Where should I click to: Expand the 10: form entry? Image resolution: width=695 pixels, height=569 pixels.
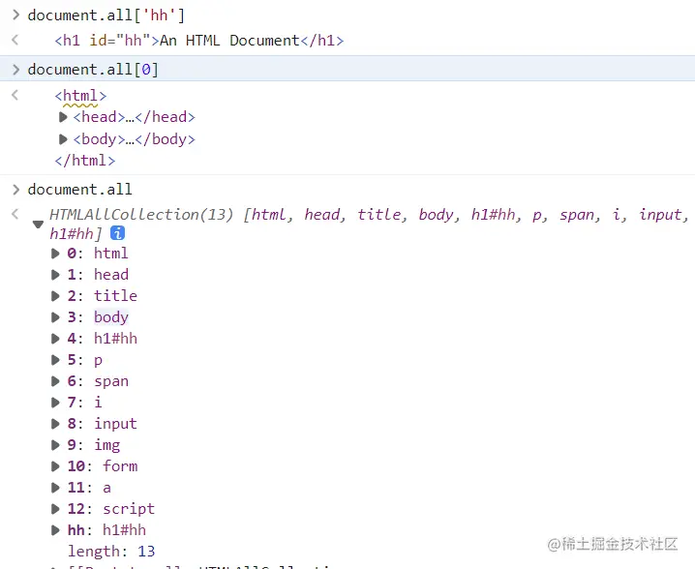[55, 466]
